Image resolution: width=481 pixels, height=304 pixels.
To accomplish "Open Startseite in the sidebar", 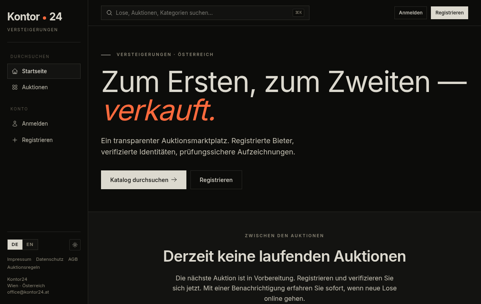I will (x=44, y=71).
